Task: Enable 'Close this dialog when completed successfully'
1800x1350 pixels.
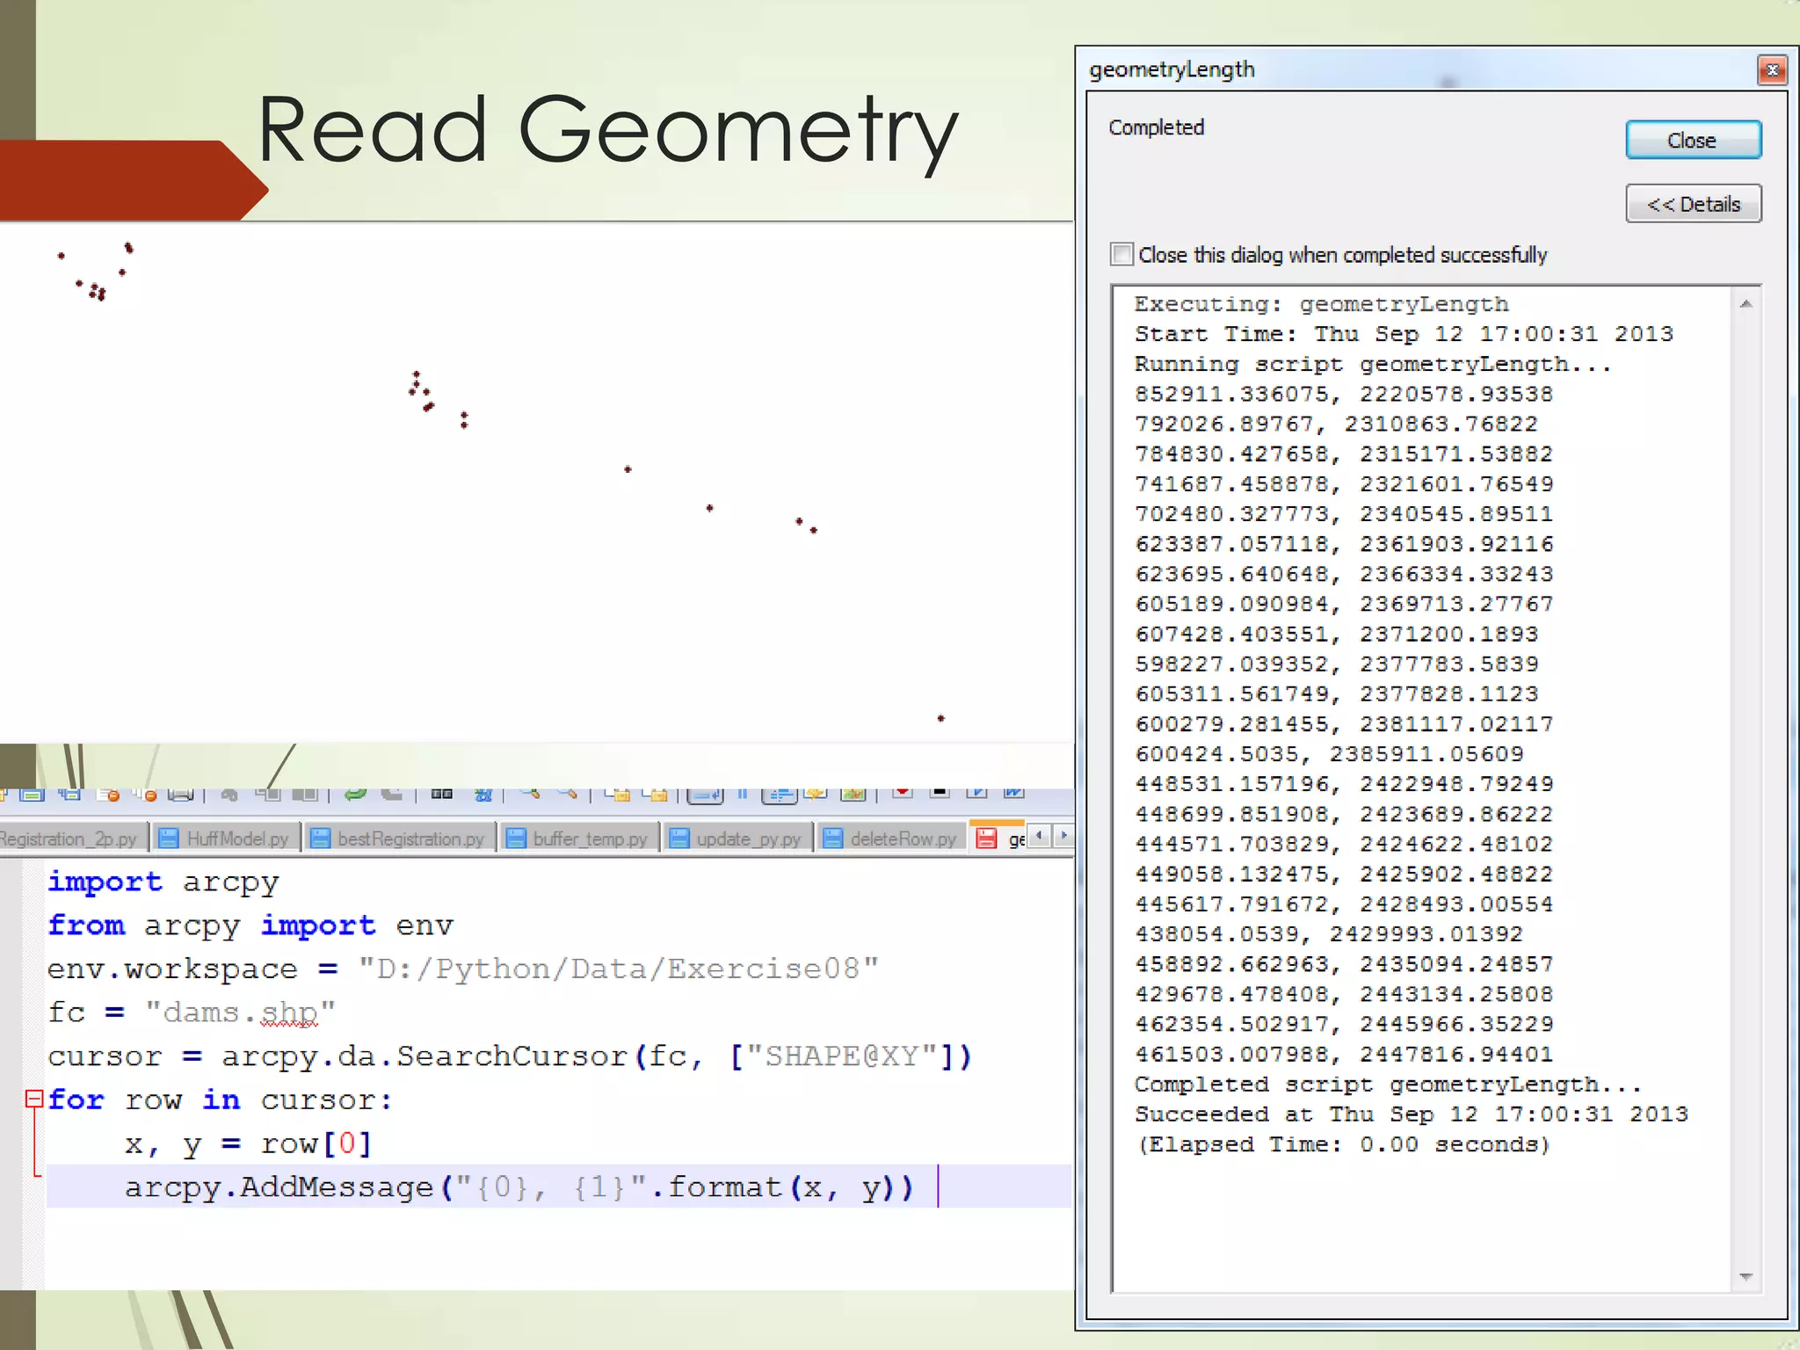Action: (x=1121, y=254)
